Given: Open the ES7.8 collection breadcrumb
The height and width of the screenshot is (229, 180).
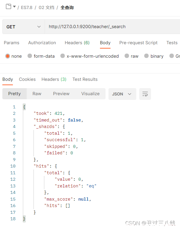Looking at the screenshot, I should click(x=26, y=7).
